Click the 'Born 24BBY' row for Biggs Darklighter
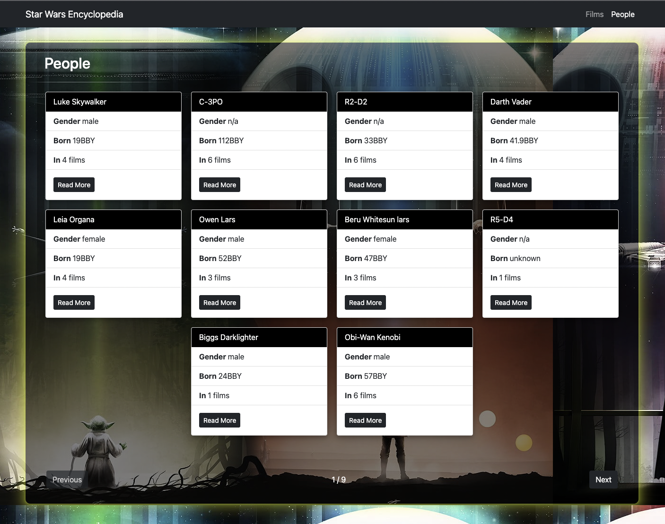This screenshot has height=524, width=665. point(259,376)
